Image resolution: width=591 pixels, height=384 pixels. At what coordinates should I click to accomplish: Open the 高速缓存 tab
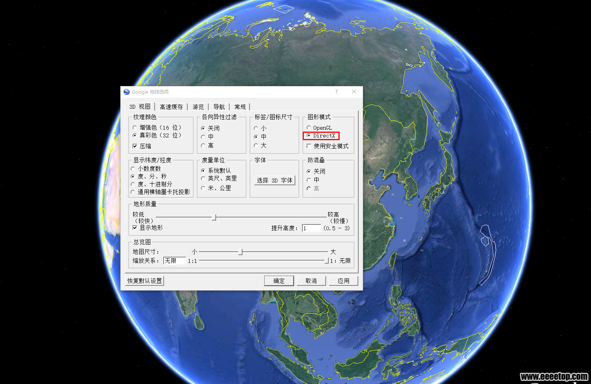tap(171, 107)
